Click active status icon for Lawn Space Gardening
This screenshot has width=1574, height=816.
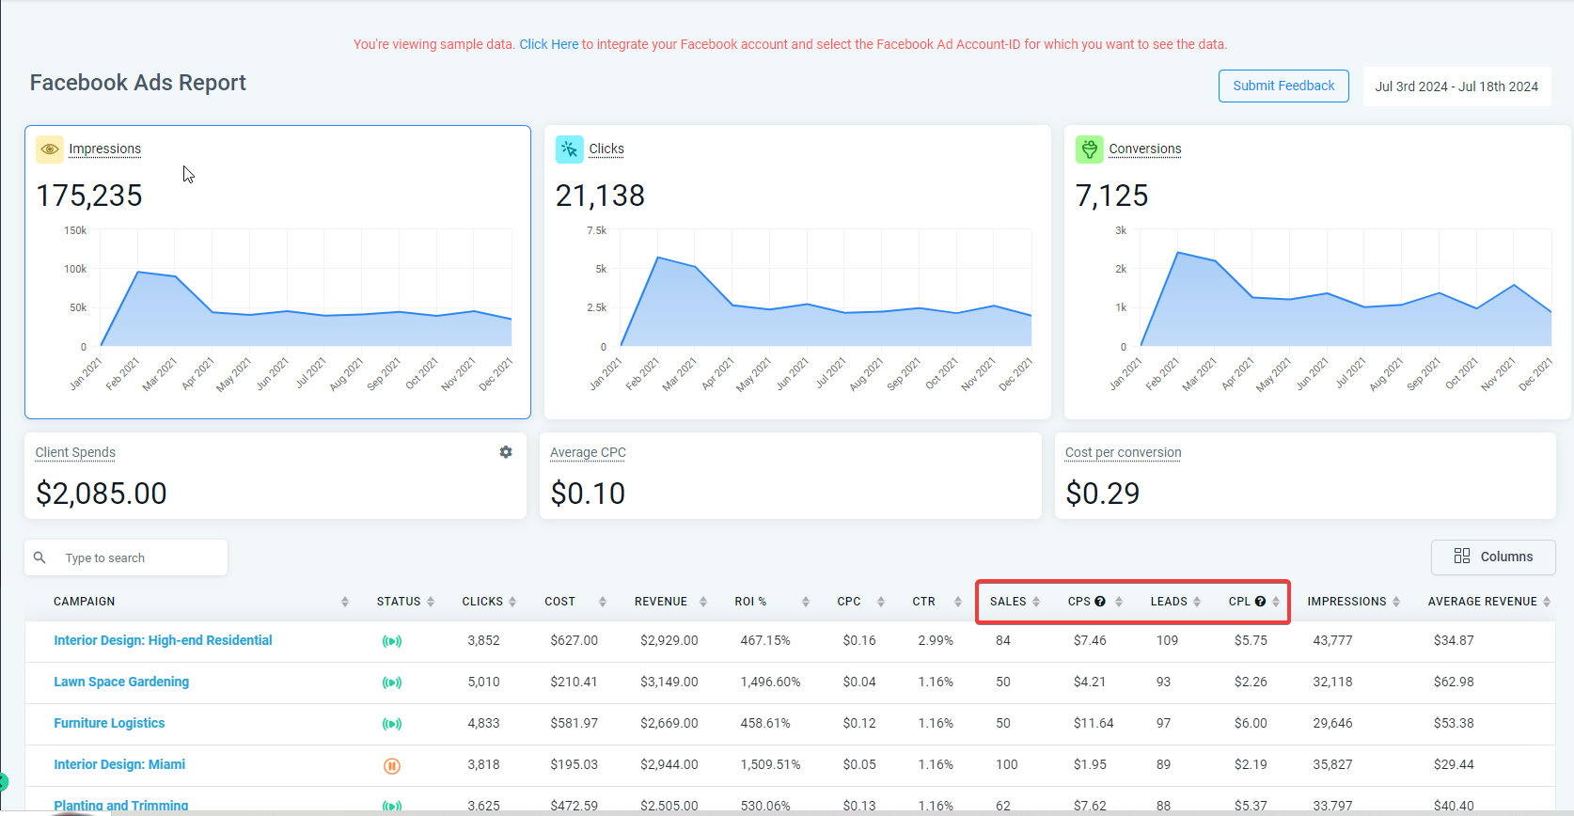tap(392, 683)
